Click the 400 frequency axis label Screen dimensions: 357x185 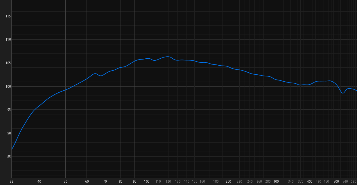click(x=310, y=182)
